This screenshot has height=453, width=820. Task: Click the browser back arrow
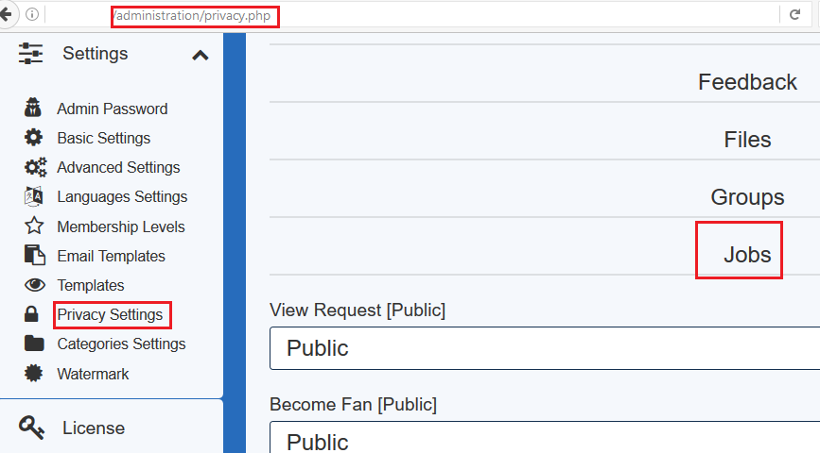tap(6, 14)
